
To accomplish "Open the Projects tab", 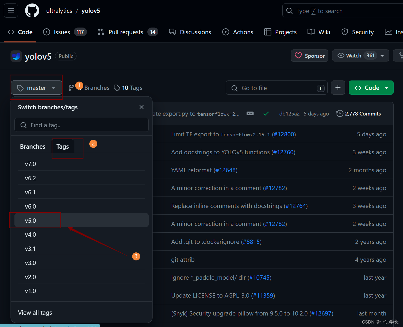I will click(280, 32).
